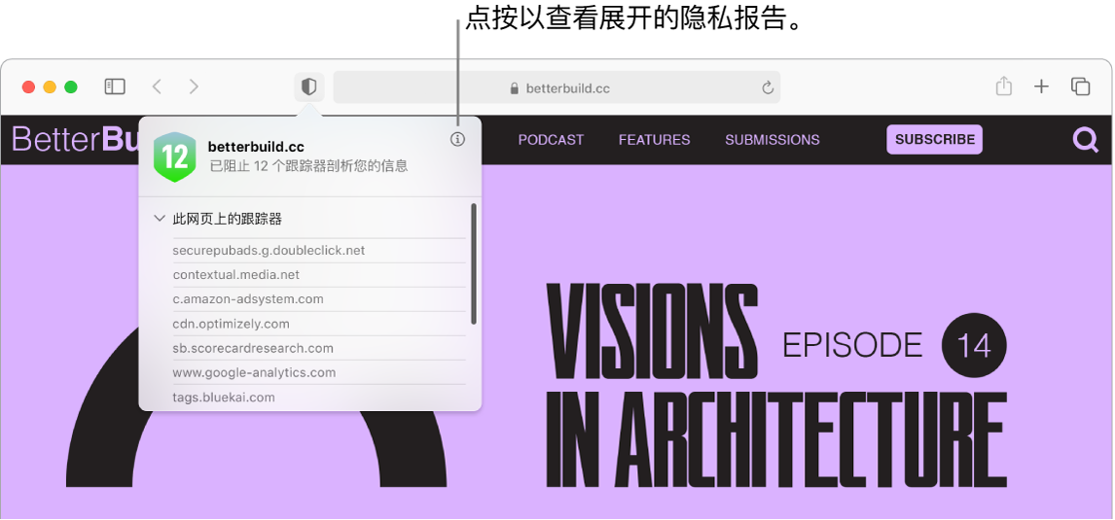Reload the page with the refresh icon
1115x520 pixels.
click(x=768, y=88)
